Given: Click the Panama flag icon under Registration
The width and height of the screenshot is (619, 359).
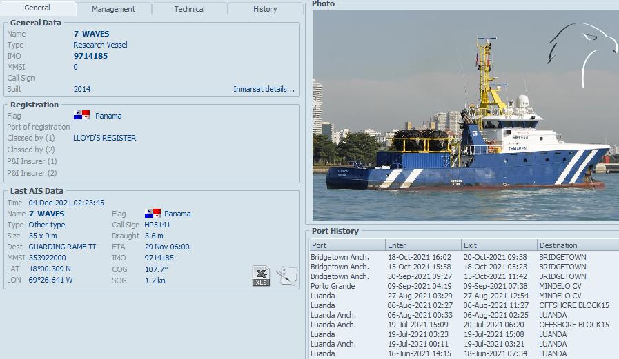Looking at the screenshot, I should coord(81,116).
